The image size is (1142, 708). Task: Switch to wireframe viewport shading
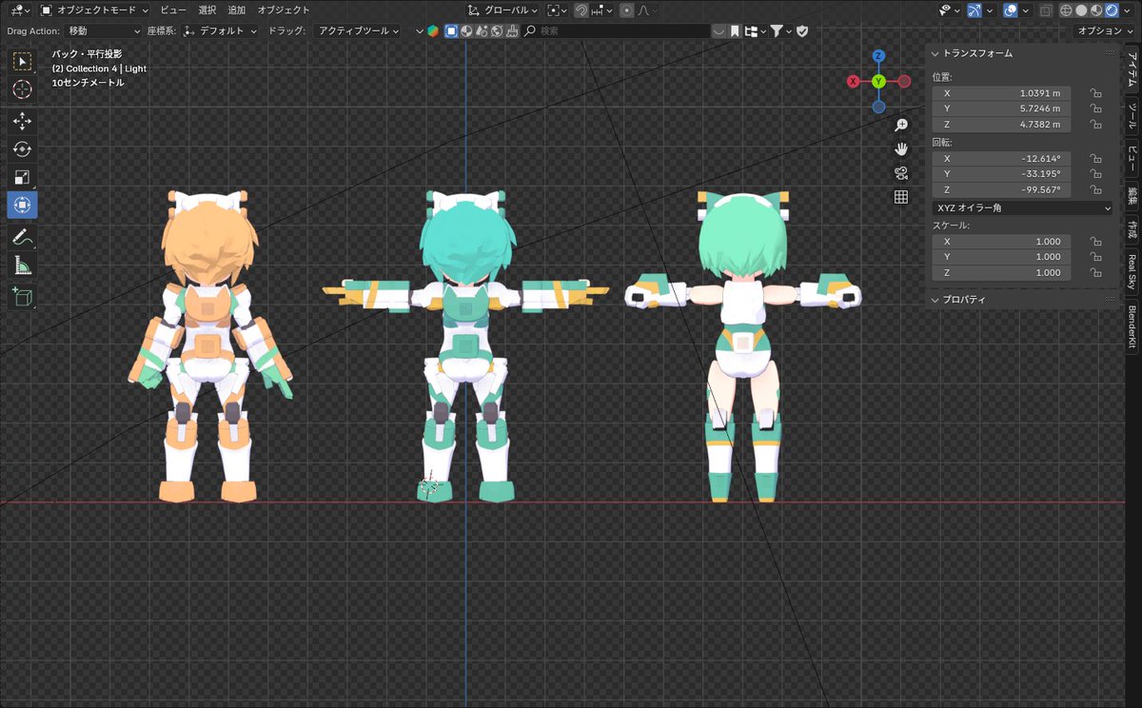1066,10
